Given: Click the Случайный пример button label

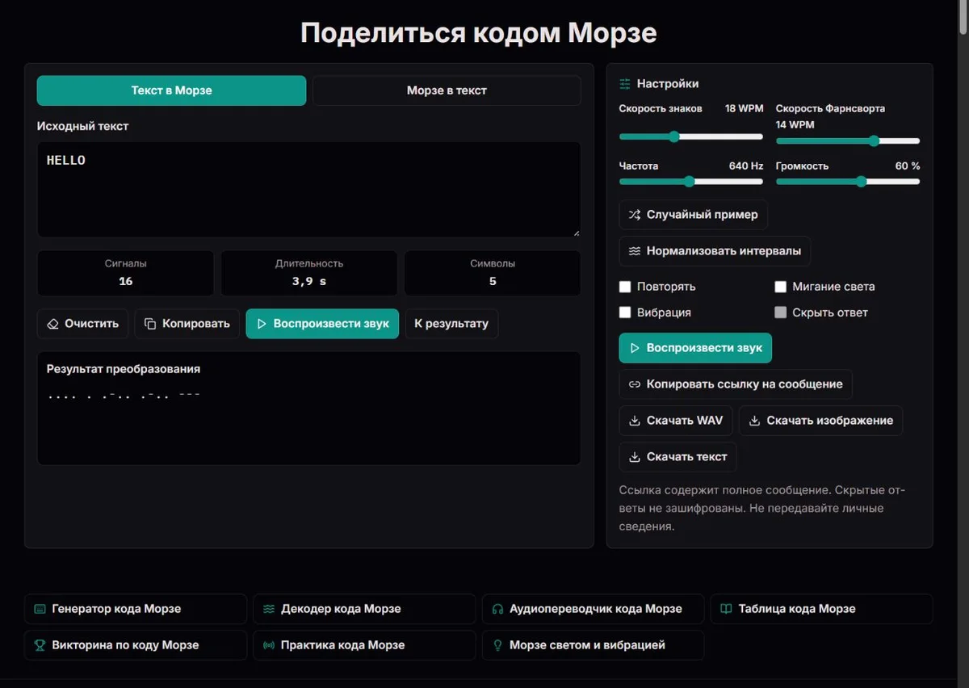Looking at the screenshot, I should [702, 215].
